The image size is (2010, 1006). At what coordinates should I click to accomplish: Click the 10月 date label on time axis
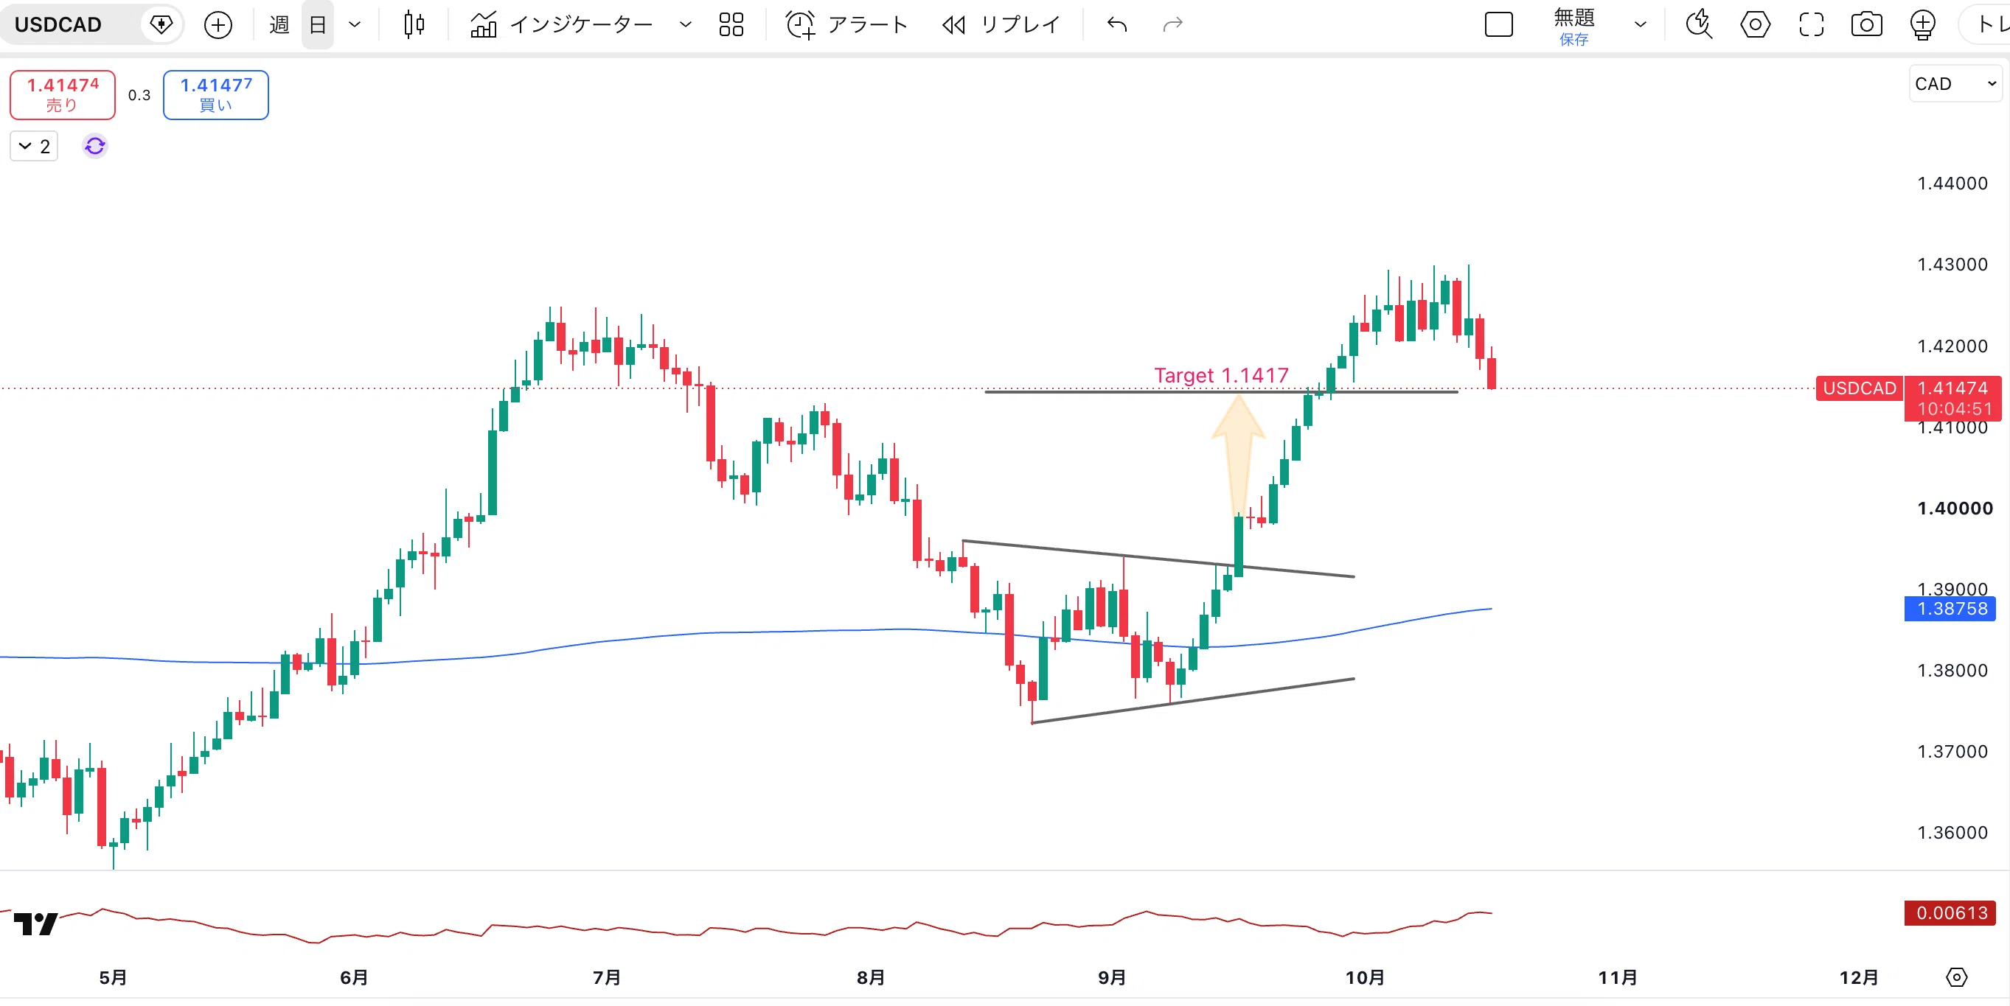point(1365,977)
